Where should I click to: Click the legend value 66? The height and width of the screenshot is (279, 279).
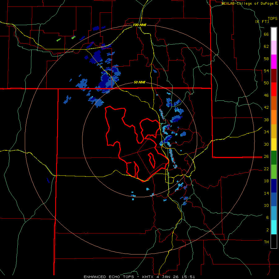coord(266,34)
